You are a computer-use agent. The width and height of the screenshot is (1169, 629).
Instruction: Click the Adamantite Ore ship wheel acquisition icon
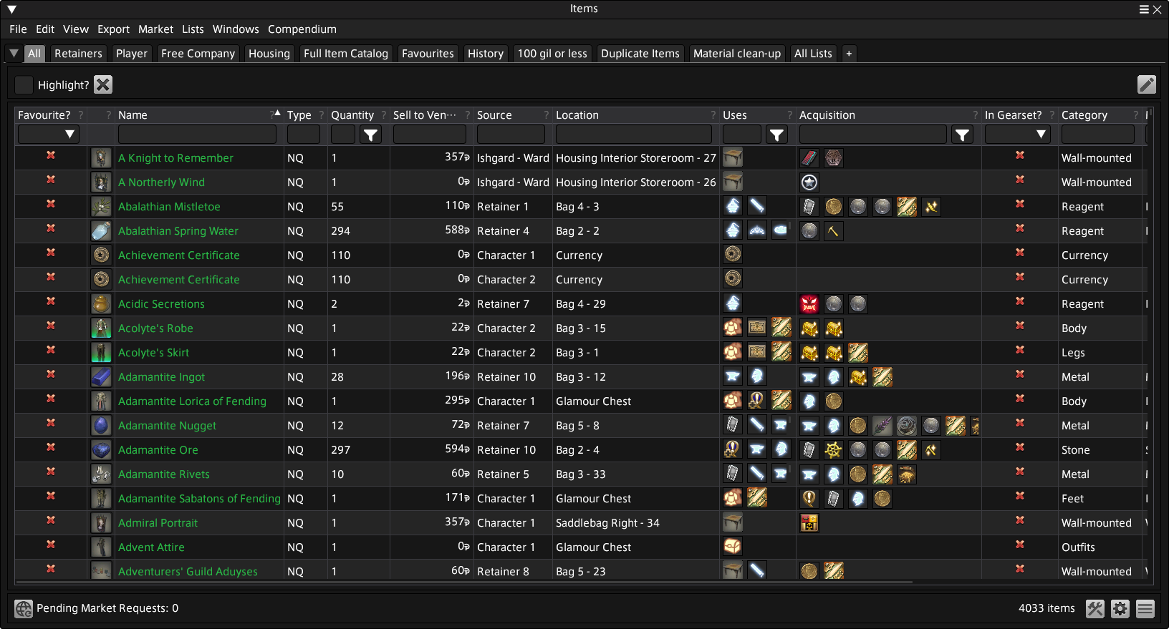pos(834,450)
